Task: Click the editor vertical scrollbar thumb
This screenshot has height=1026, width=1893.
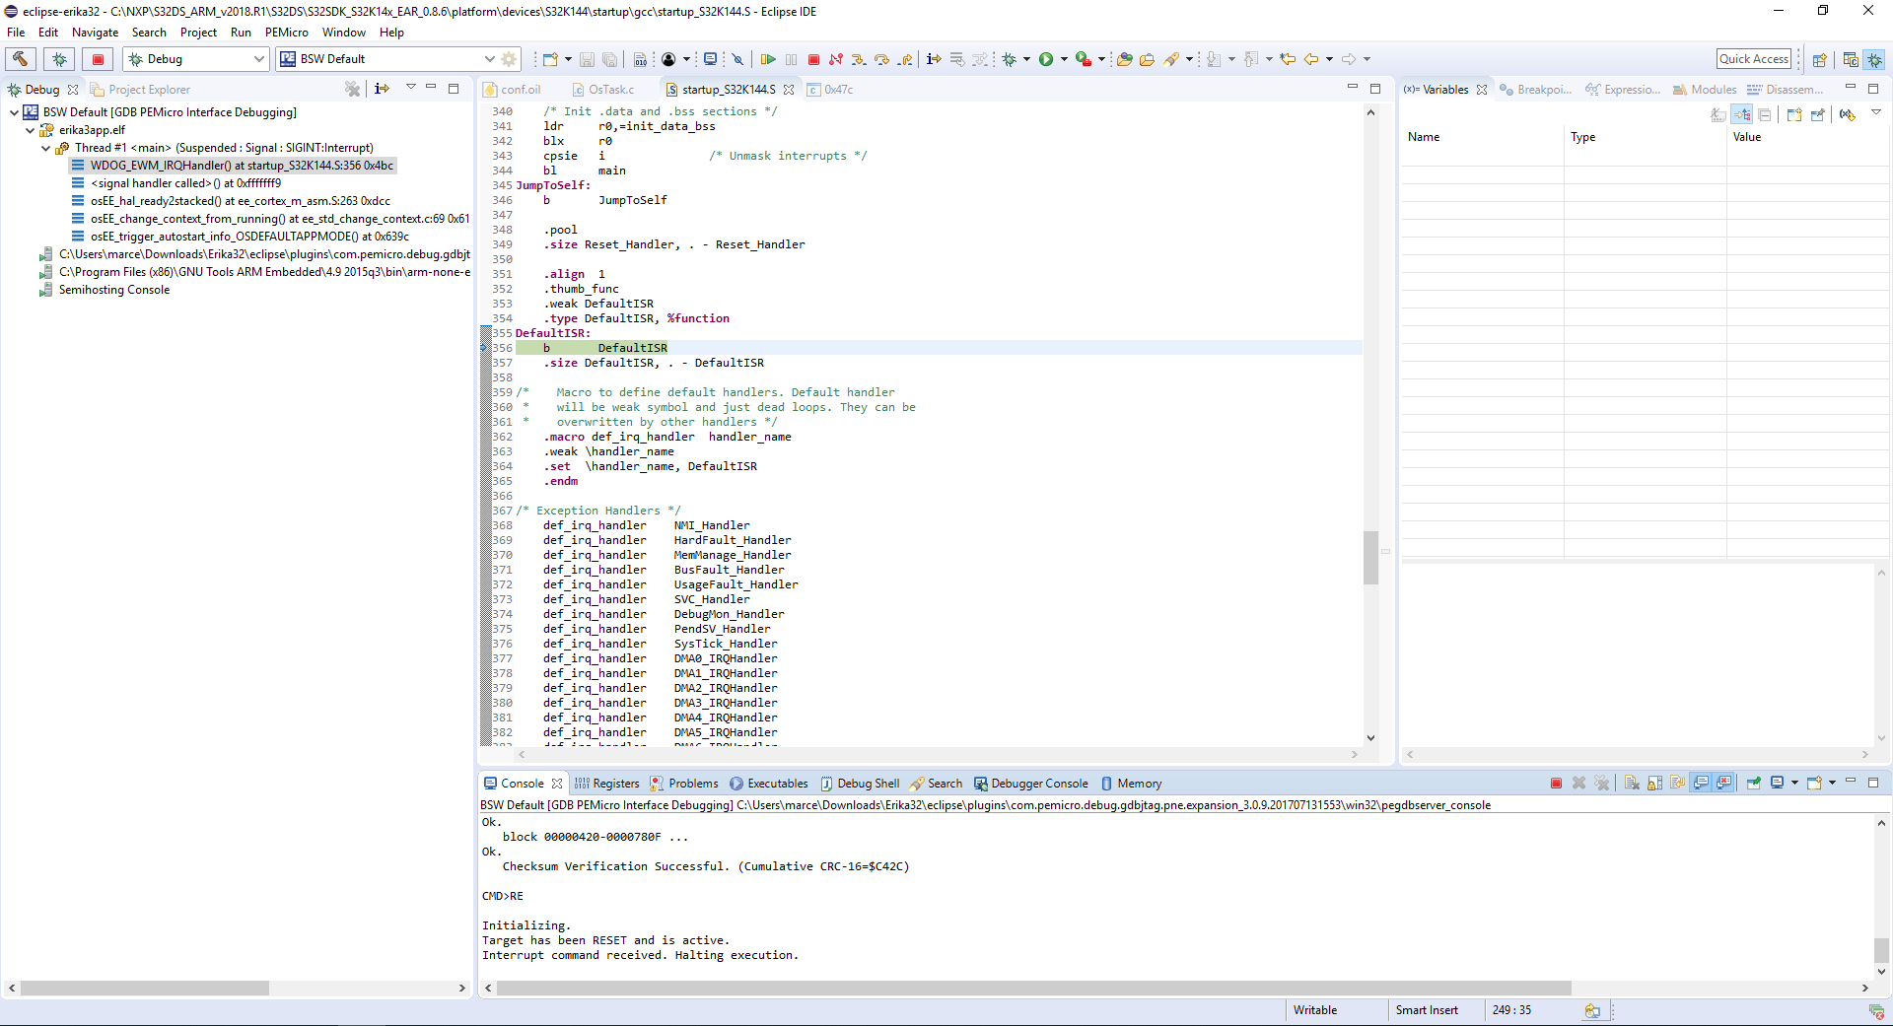Action: pyautogui.click(x=1370, y=557)
